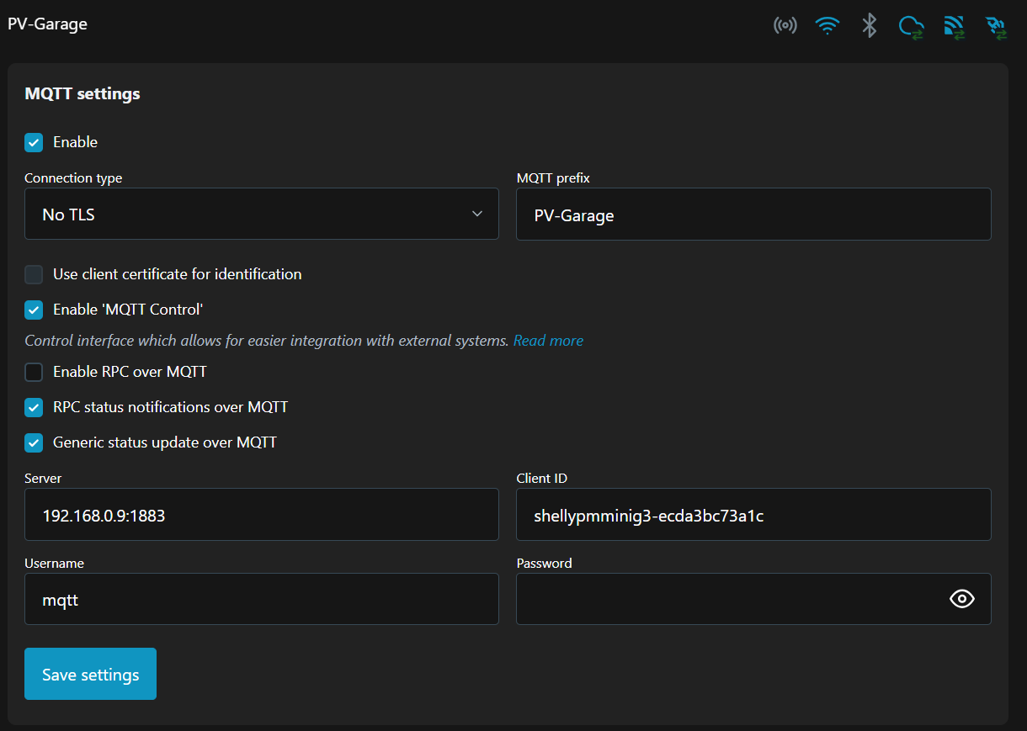The height and width of the screenshot is (731, 1027).
Task: Open the cloud connection status icon
Action: pyautogui.click(x=911, y=27)
